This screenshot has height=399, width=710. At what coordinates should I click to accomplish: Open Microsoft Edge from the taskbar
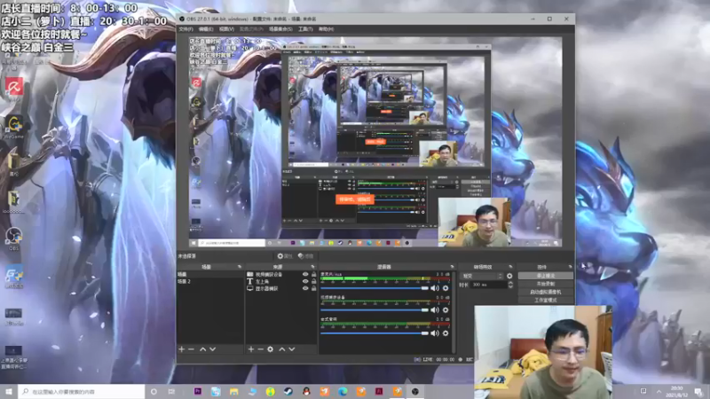coord(343,391)
